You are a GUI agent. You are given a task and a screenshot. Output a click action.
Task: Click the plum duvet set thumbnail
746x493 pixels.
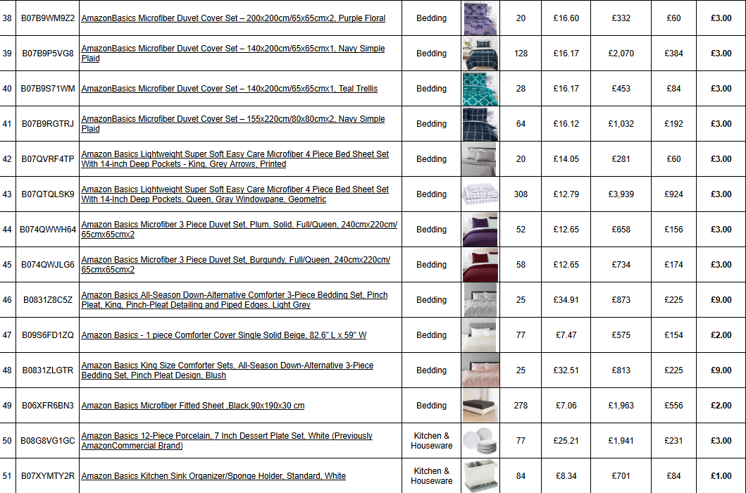coord(480,230)
